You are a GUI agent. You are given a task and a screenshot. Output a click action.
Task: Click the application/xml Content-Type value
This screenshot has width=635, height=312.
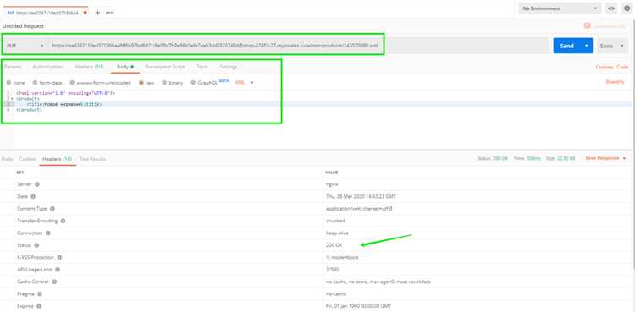[x=359, y=208]
